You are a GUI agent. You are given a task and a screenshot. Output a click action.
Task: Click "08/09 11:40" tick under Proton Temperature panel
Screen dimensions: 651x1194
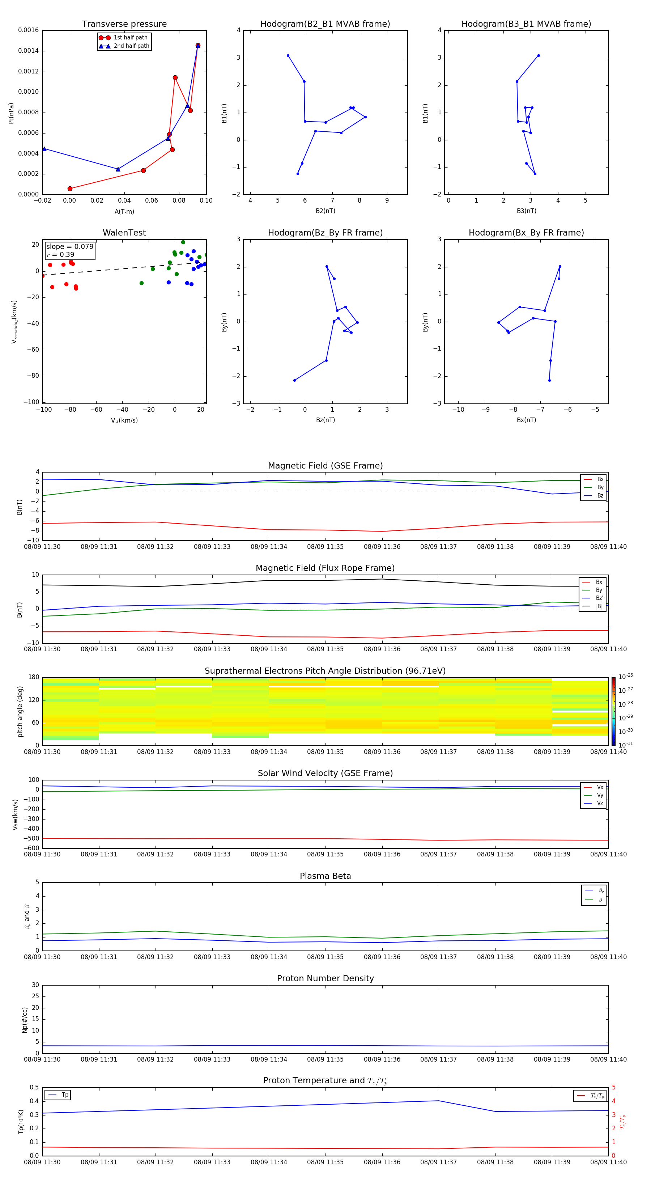tap(608, 1162)
